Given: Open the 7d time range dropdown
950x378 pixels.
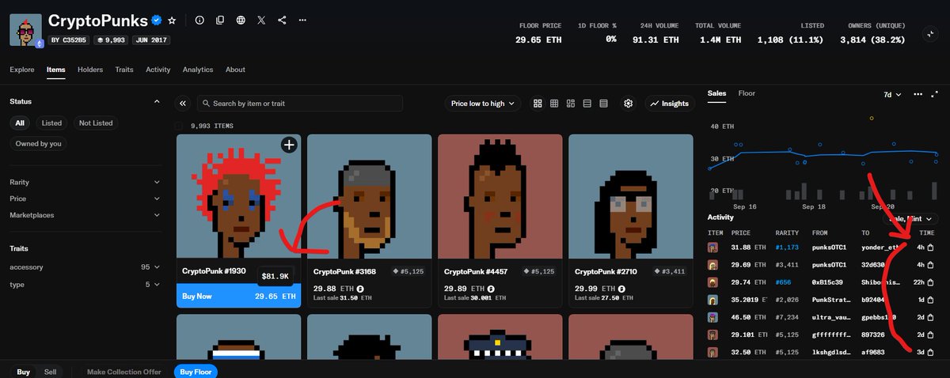Looking at the screenshot, I should coord(891,94).
